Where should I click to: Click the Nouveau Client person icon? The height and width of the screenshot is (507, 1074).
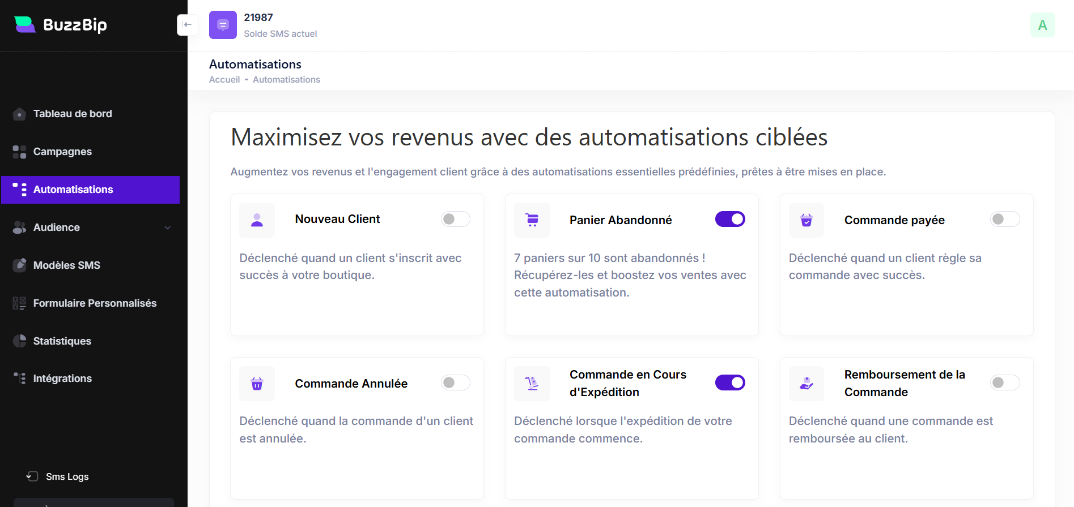pos(257,220)
